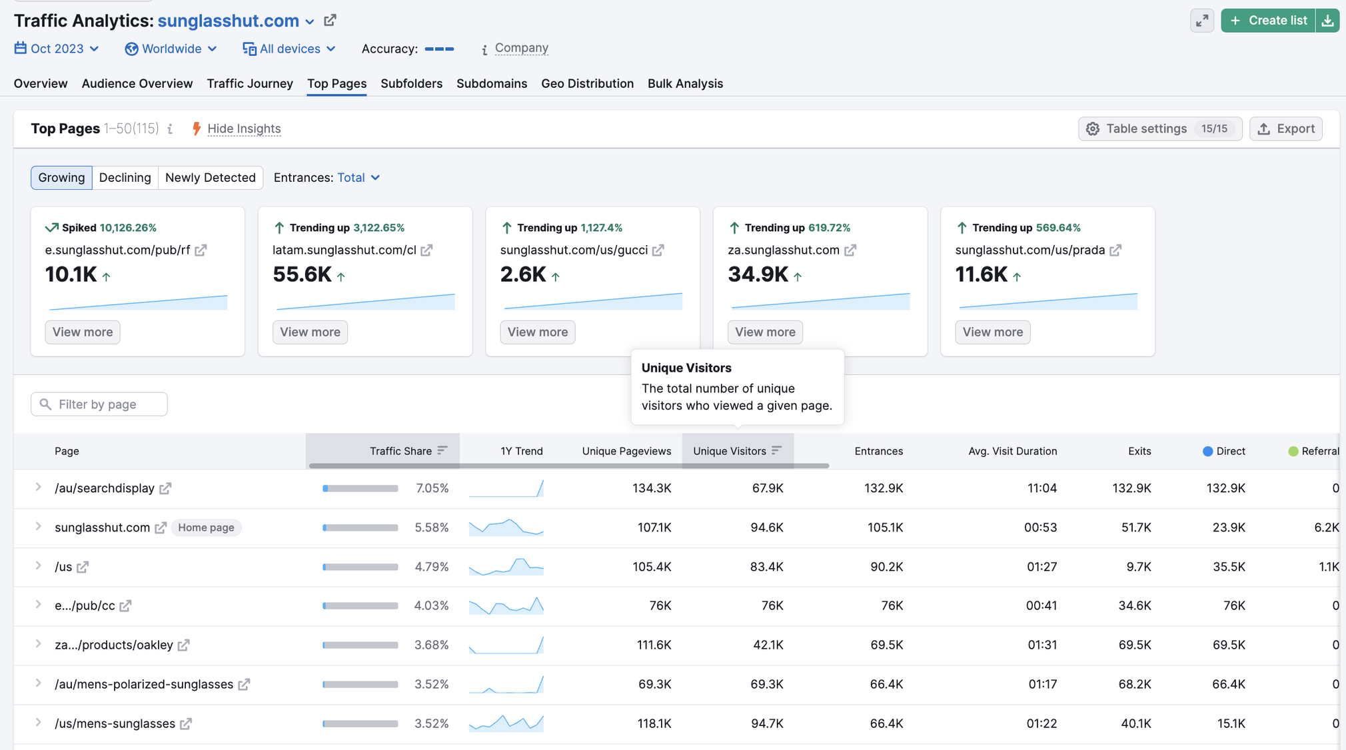Open the sunglasshut.com home page external link icon
1346x750 pixels.
pos(161,528)
